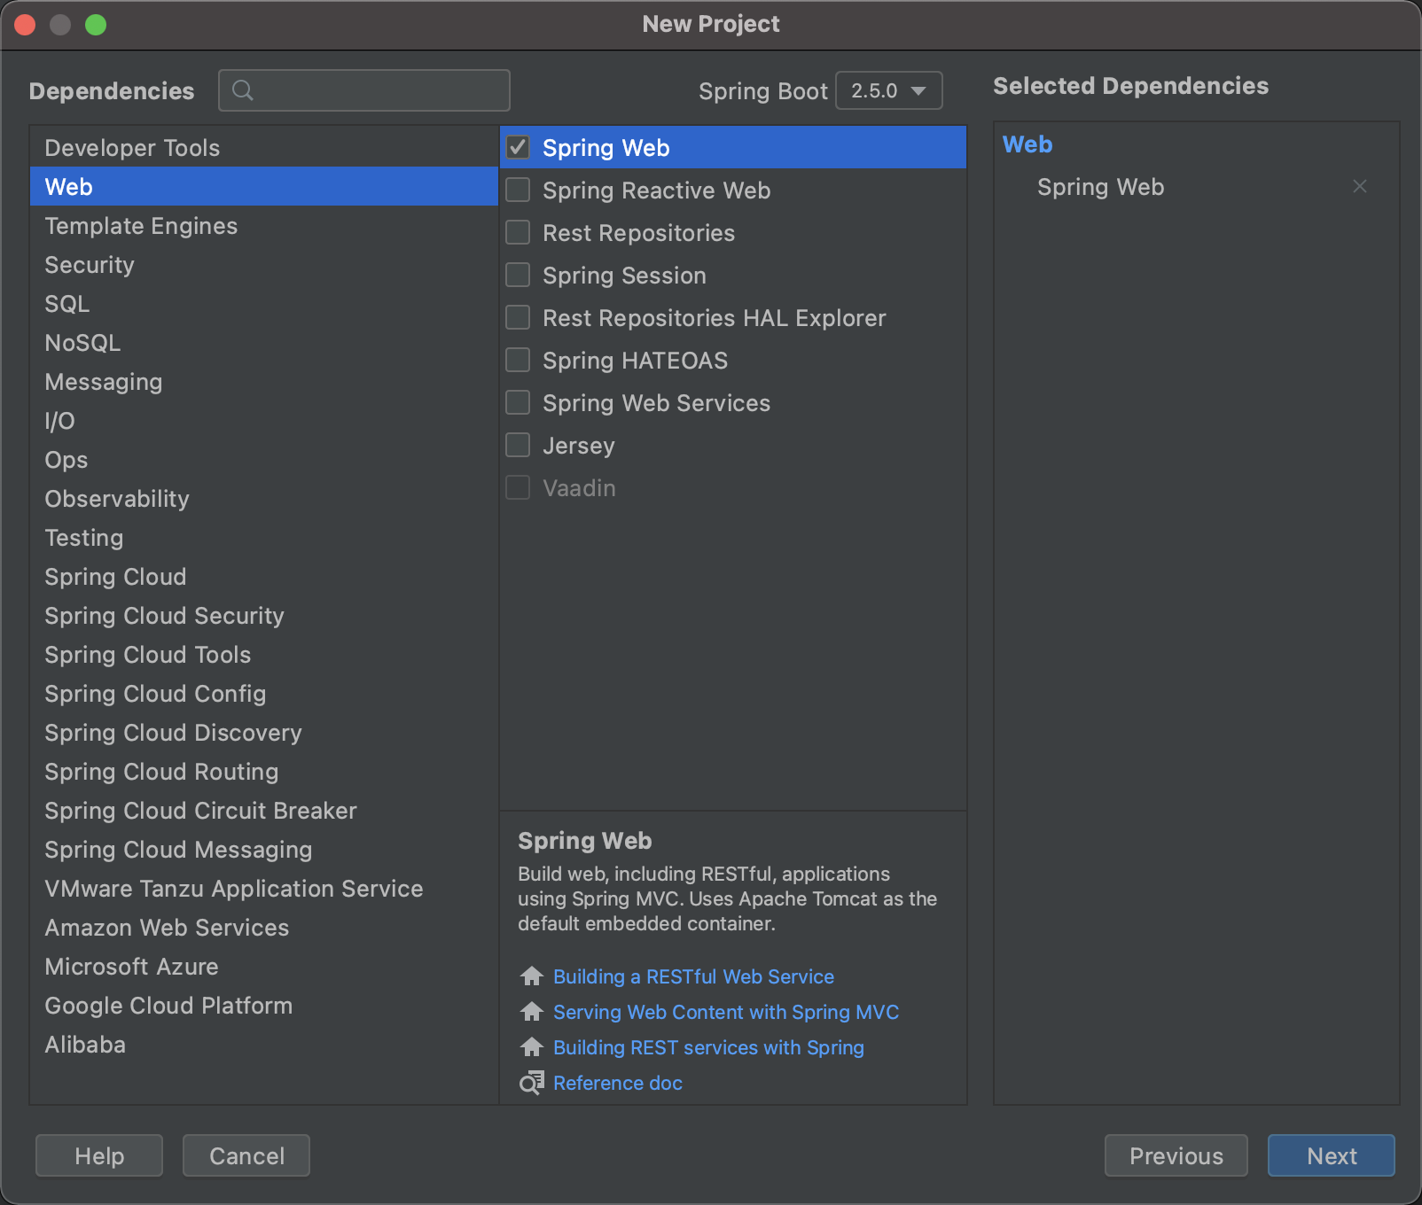Uncheck the Spring Web dependency
Screen dimensions: 1422x1205
[x=518, y=147]
